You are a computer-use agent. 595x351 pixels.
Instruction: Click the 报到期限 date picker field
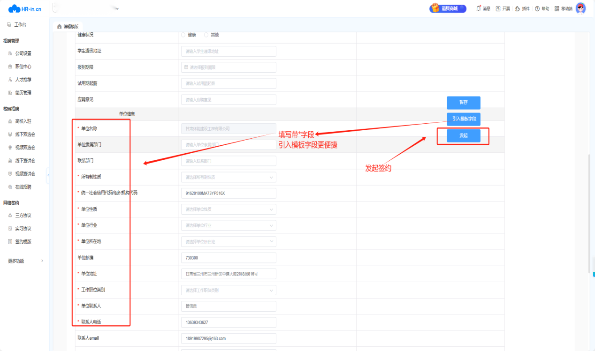coord(229,67)
